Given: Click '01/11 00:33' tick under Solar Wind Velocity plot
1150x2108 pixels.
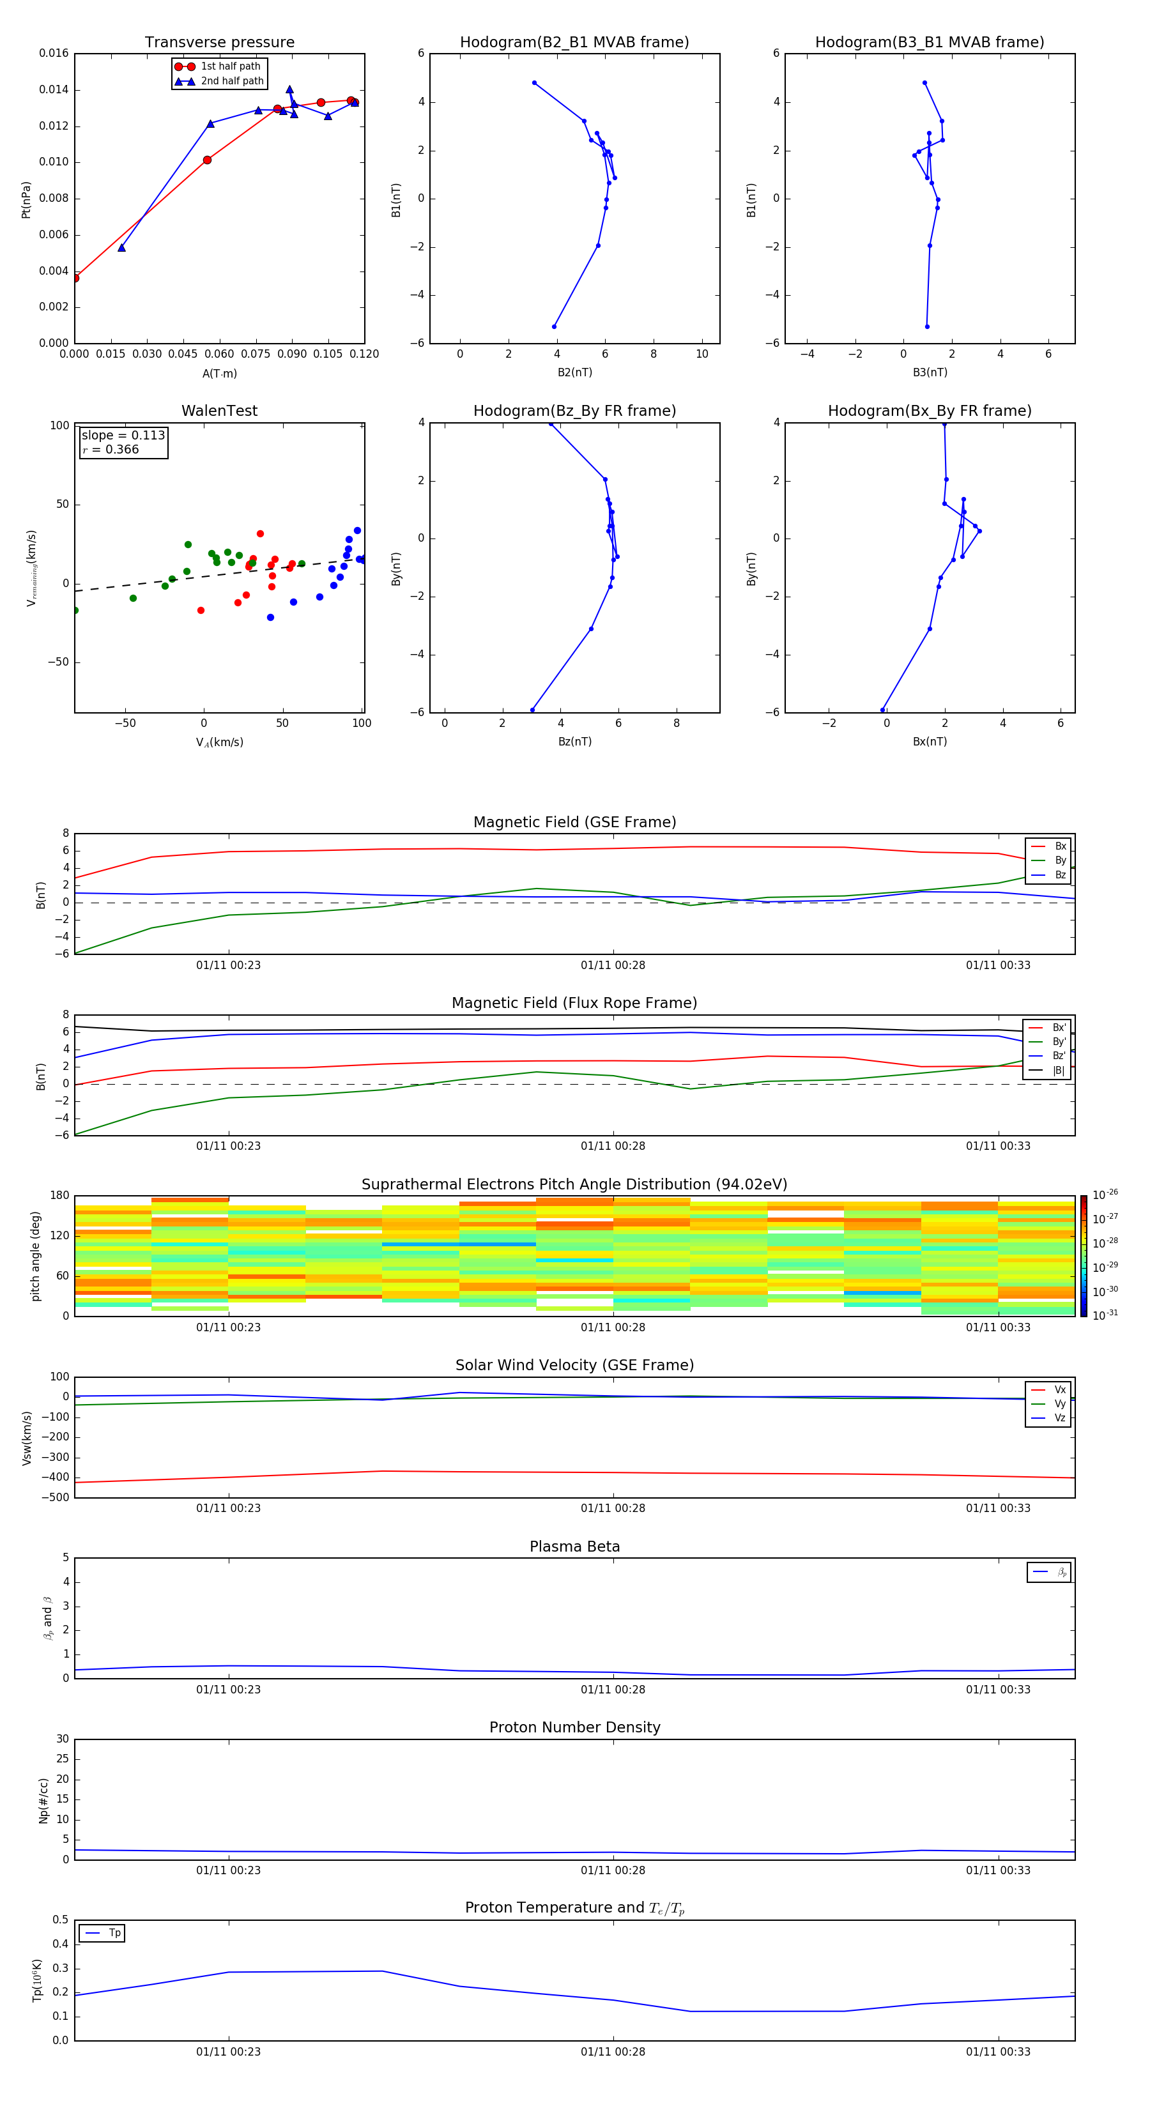Looking at the screenshot, I should tap(998, 1508).
